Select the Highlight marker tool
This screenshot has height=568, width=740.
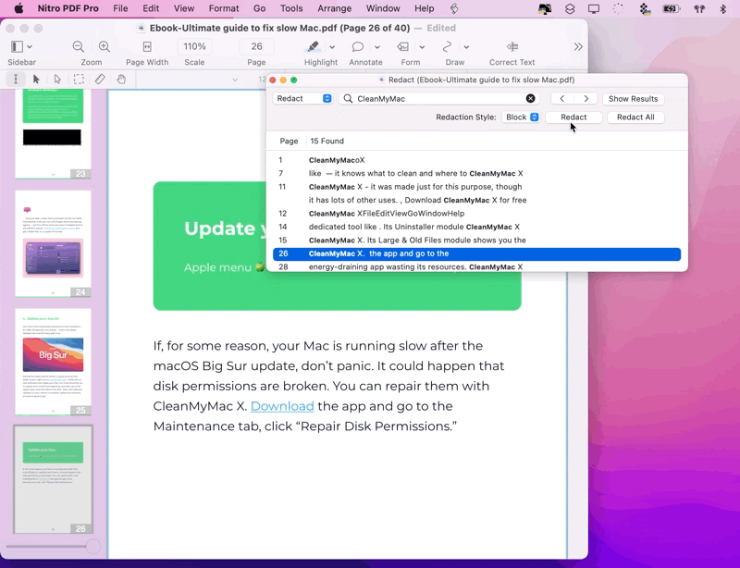(x=313, y=46)
